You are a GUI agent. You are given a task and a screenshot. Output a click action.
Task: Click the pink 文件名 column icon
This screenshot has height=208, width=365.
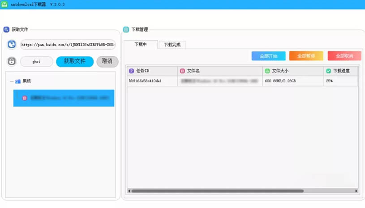(x=182, y=71)
